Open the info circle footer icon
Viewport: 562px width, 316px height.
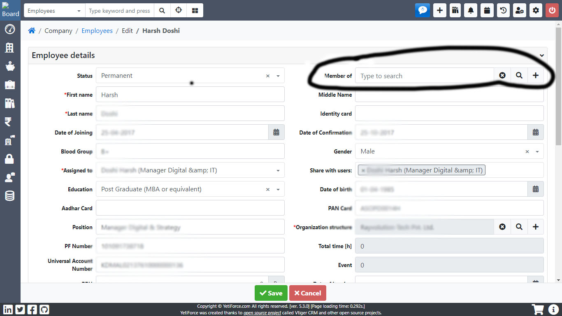point(553,309)
